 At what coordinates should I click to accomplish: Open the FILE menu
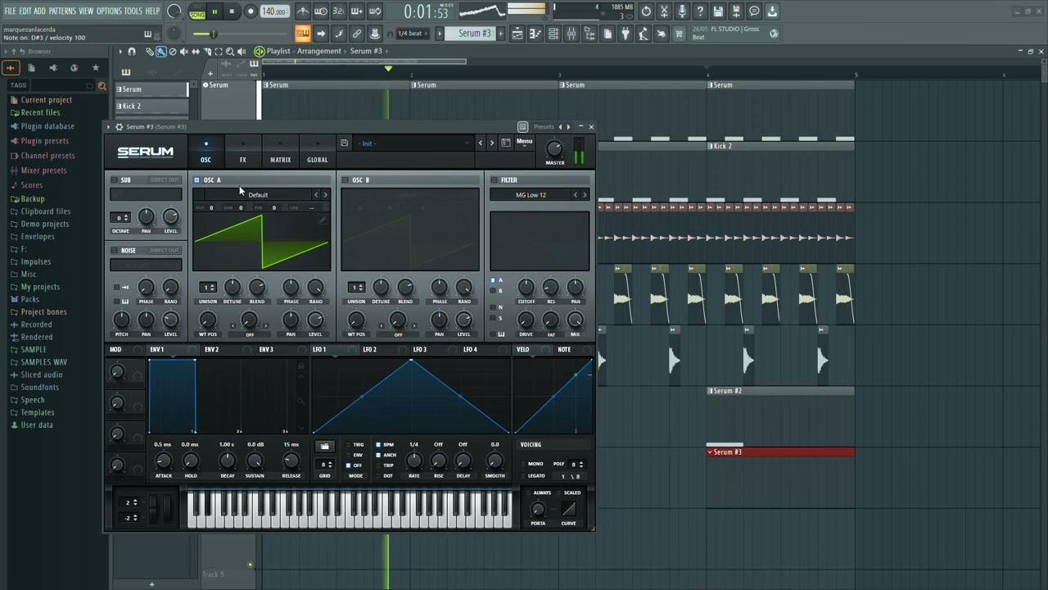(11, 11)
